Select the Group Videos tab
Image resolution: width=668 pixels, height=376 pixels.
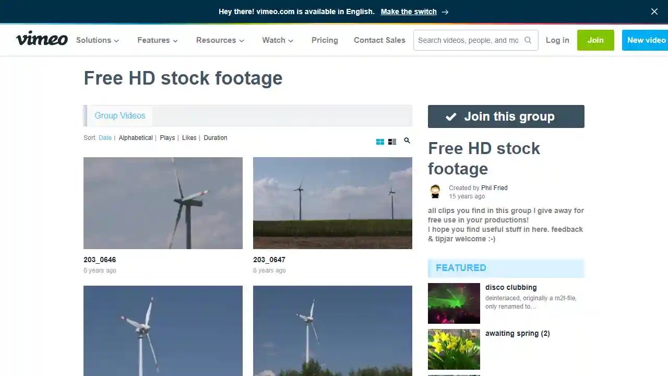(120, 115)
